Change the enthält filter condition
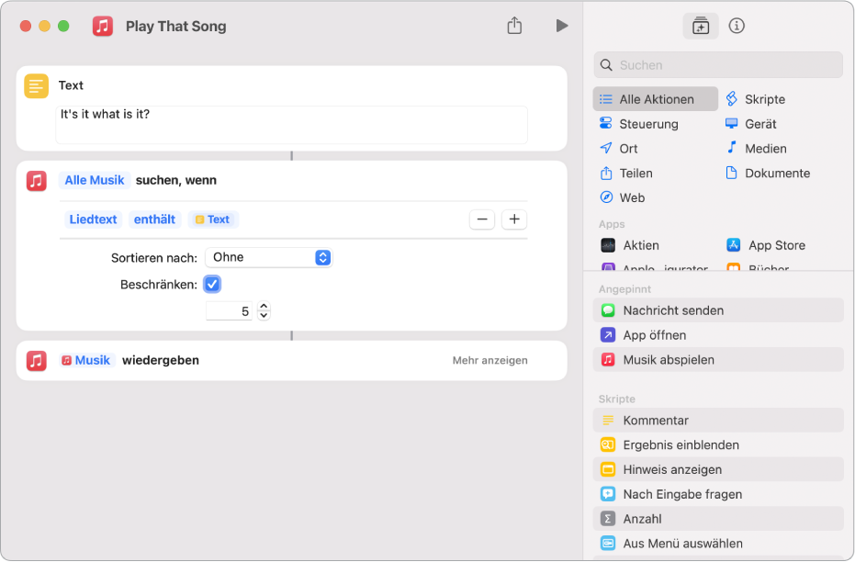 tap(155, 219)
